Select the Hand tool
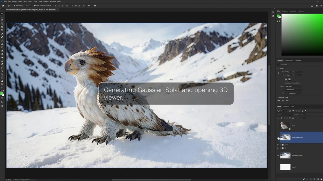323x181 pixels. click(2, 81)
